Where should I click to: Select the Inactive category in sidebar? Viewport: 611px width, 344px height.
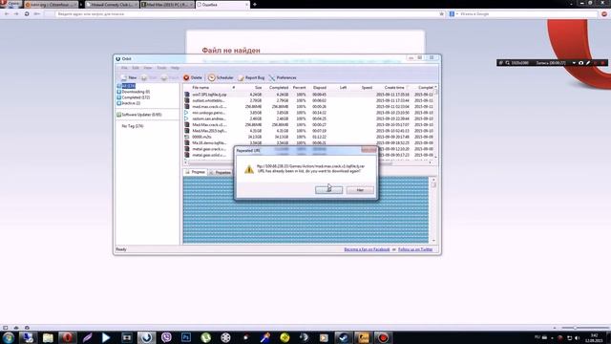click(129, 103)
